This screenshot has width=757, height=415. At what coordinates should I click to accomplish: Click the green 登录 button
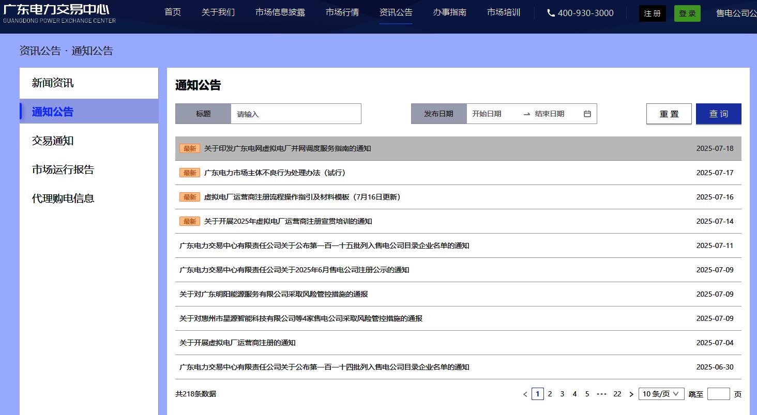[x=687, y=13]
